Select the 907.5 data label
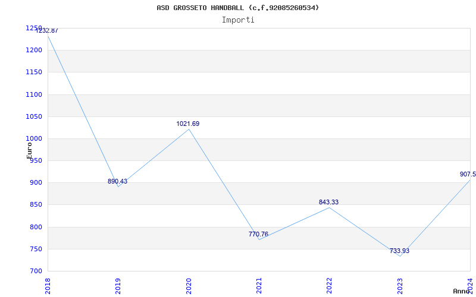The image size is (476, 297). [468, 174]
